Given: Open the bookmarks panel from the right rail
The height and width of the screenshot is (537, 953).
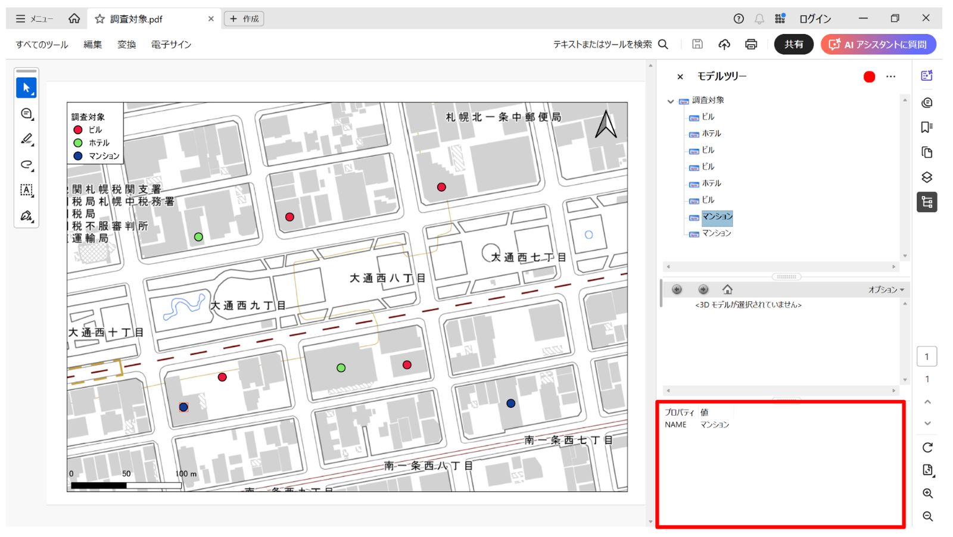Looking at the screenshot, I should click(927, 127).
